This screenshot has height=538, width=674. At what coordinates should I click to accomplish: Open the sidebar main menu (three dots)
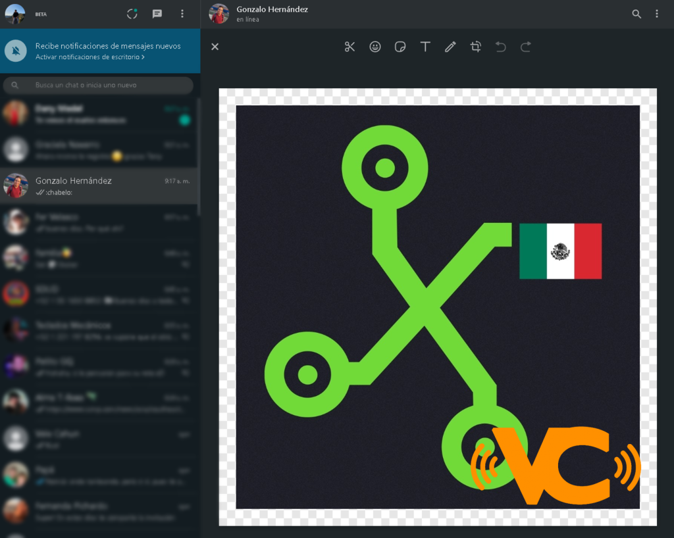(x=182, y=14)
